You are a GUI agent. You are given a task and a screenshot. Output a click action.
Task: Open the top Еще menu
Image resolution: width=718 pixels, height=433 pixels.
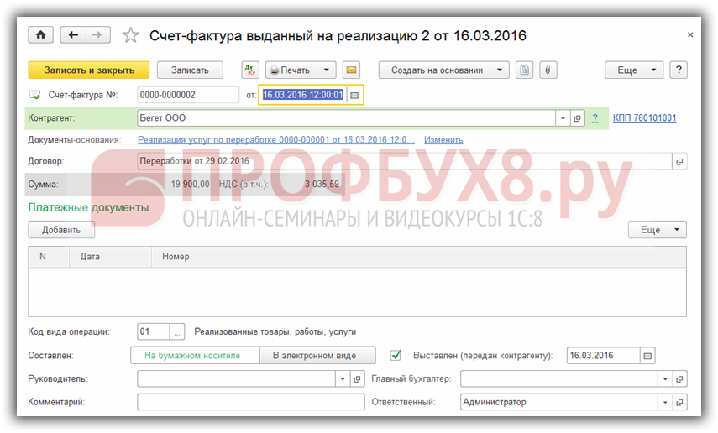coord(634,70)
